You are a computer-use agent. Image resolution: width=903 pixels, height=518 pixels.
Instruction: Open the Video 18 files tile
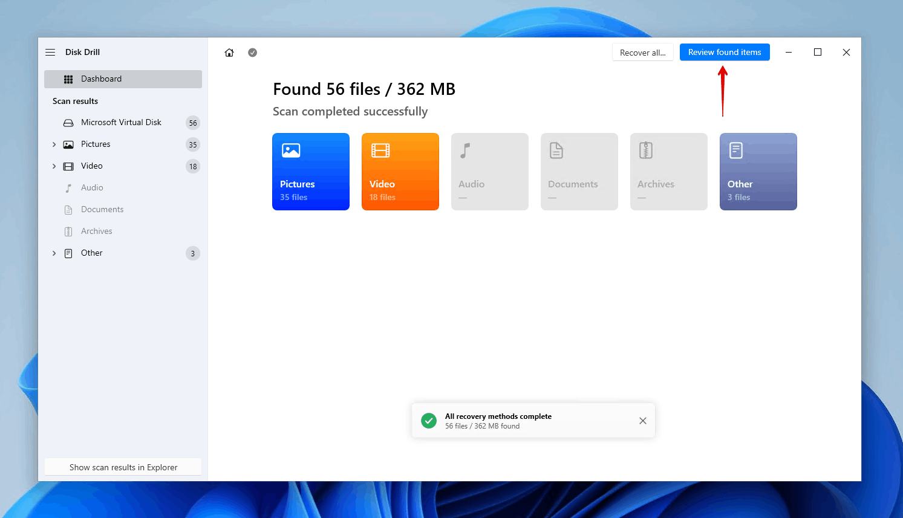click(x=400, y=172)
